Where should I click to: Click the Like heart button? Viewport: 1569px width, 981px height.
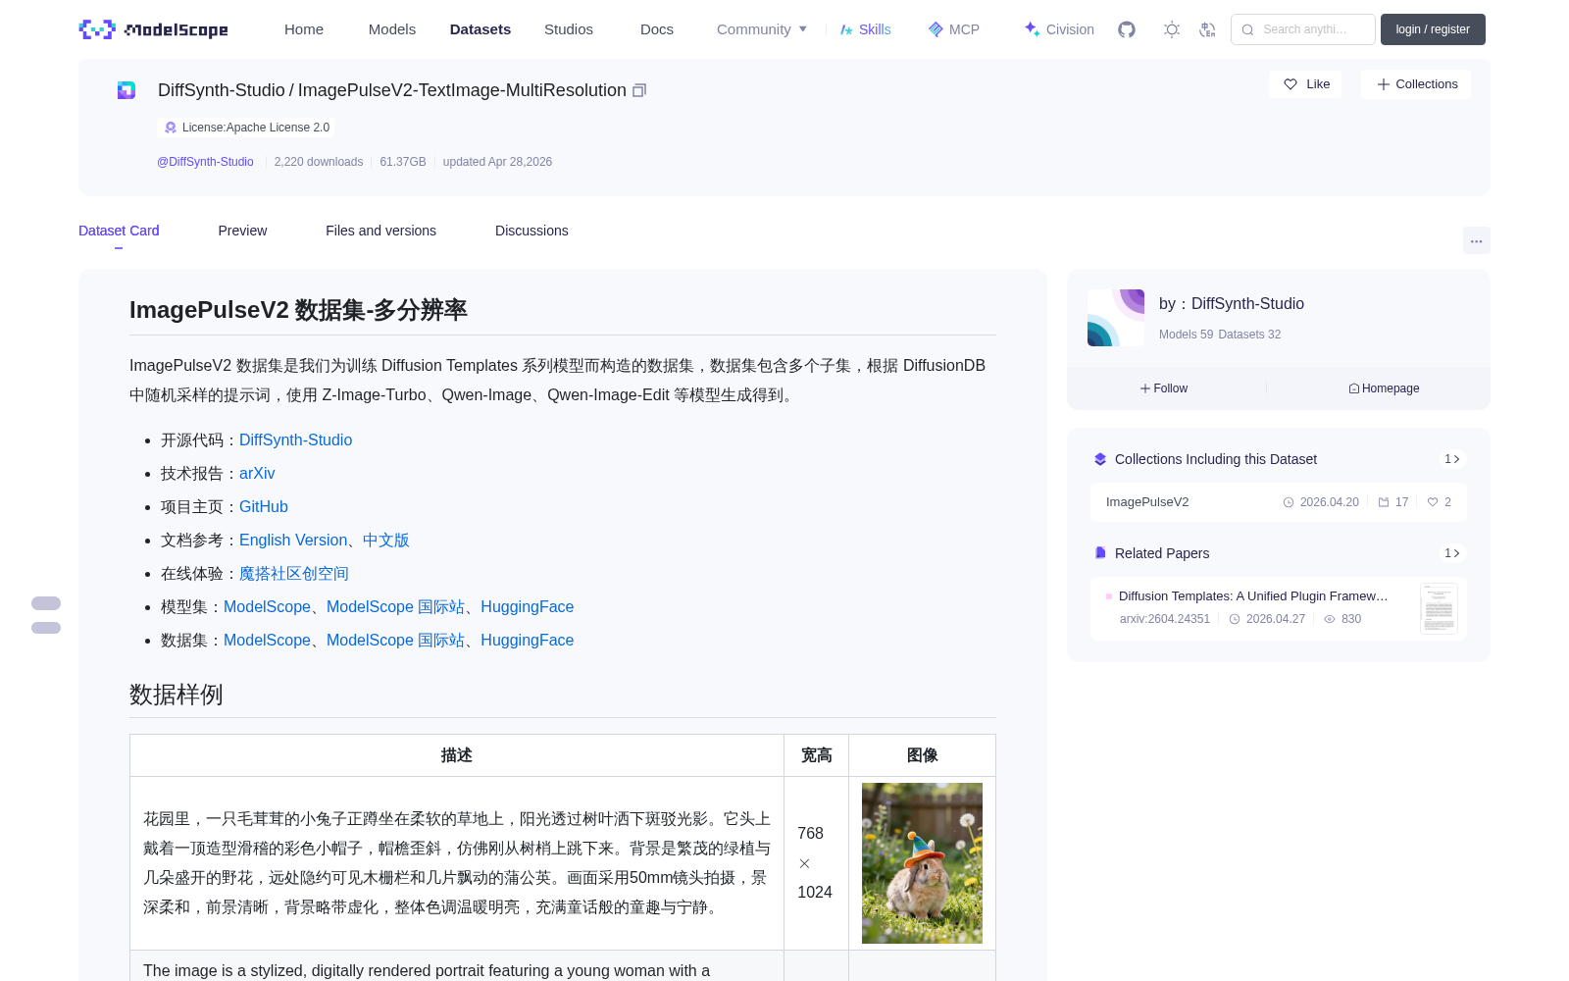point(1306,84)
